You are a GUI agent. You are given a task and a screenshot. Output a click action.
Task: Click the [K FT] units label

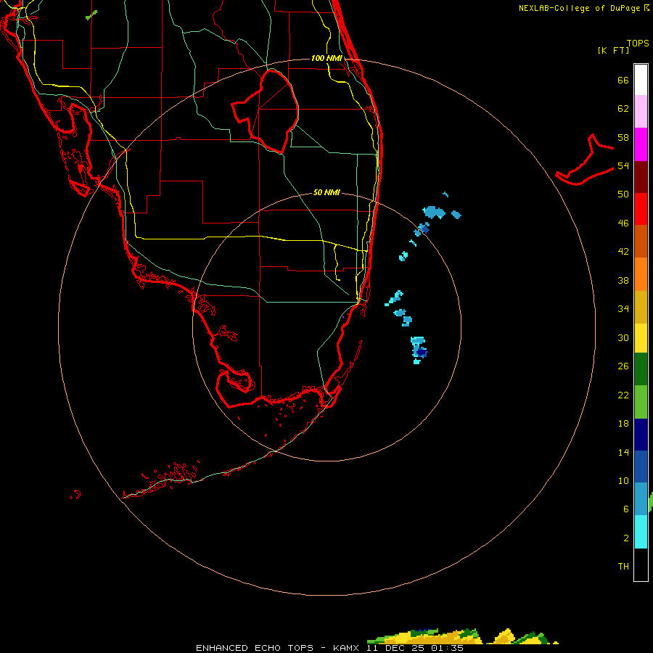click(614, 50)
